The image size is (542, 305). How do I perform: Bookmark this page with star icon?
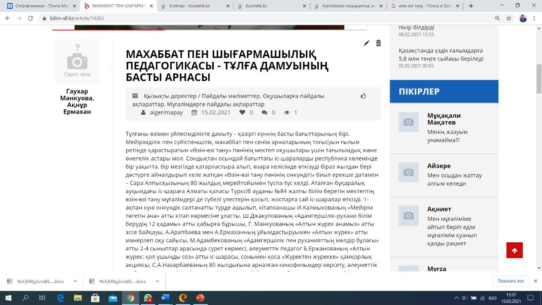click(509, 18)
